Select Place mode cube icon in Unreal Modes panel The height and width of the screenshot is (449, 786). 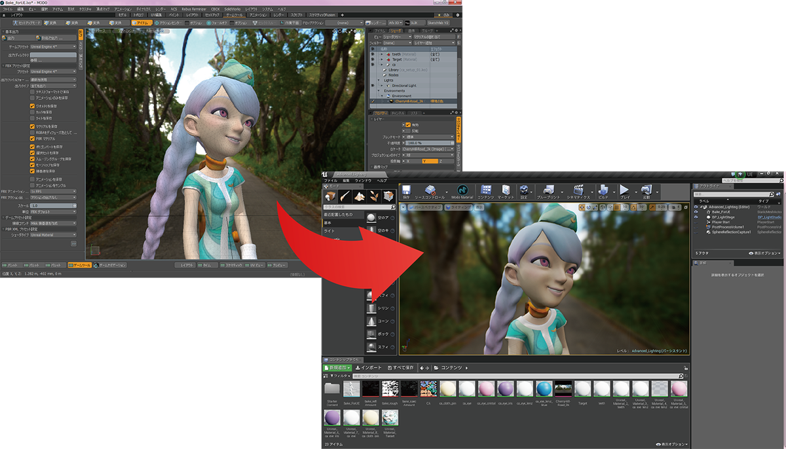(331, 196)
